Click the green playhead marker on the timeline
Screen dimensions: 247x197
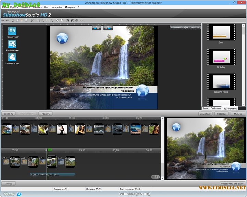[50, 150]
